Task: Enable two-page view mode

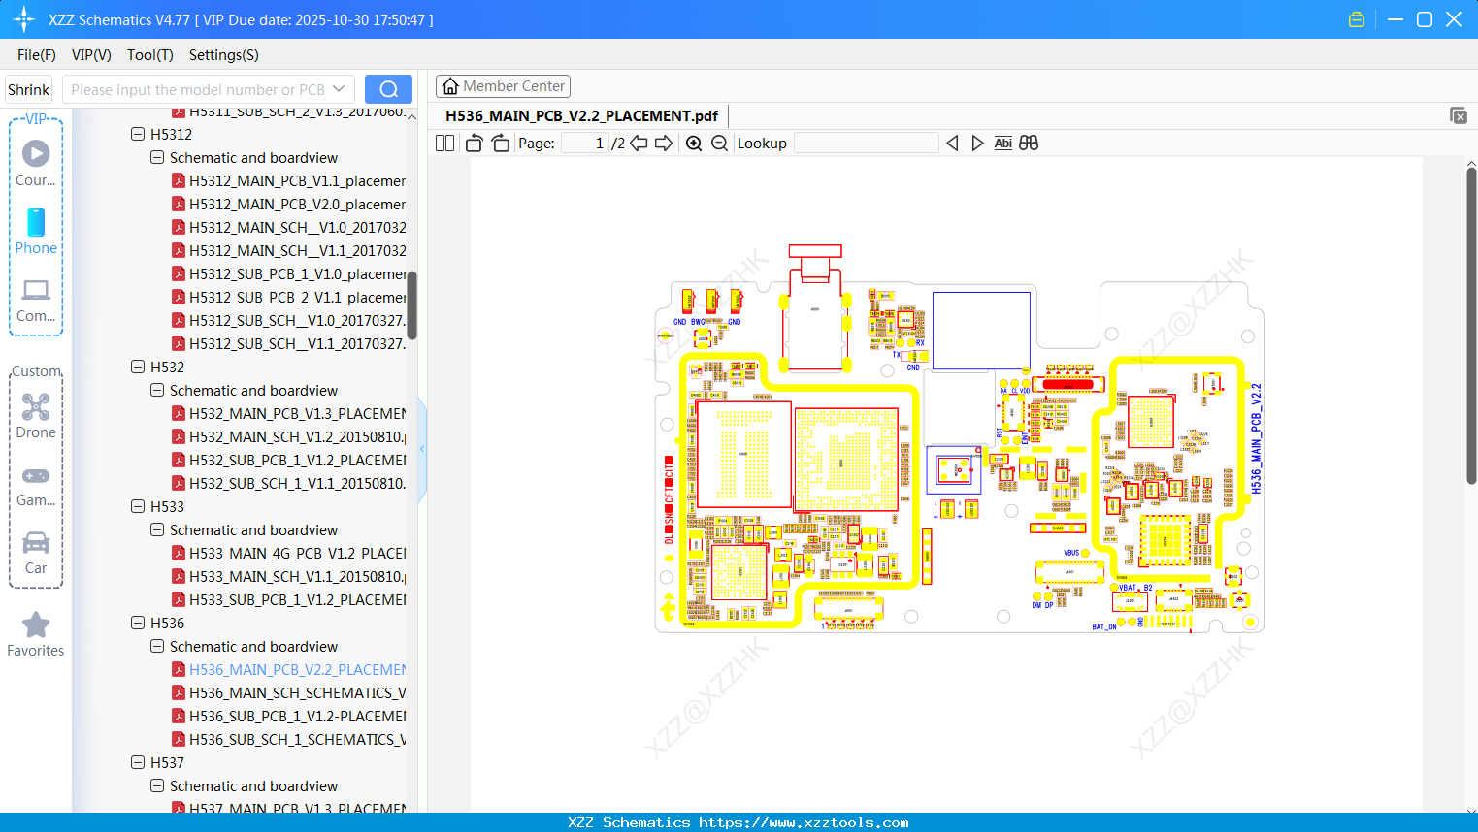Action: coord(443,143)
